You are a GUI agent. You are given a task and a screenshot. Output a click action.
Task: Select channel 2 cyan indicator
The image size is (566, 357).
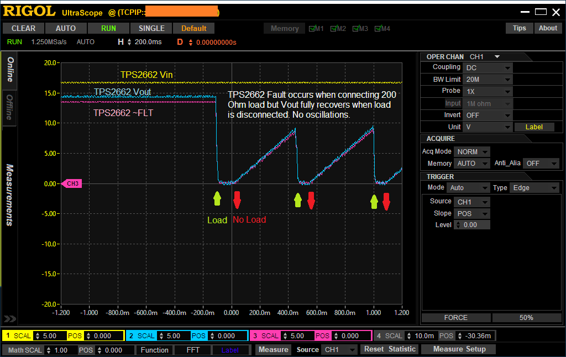(x=132, y=336)
